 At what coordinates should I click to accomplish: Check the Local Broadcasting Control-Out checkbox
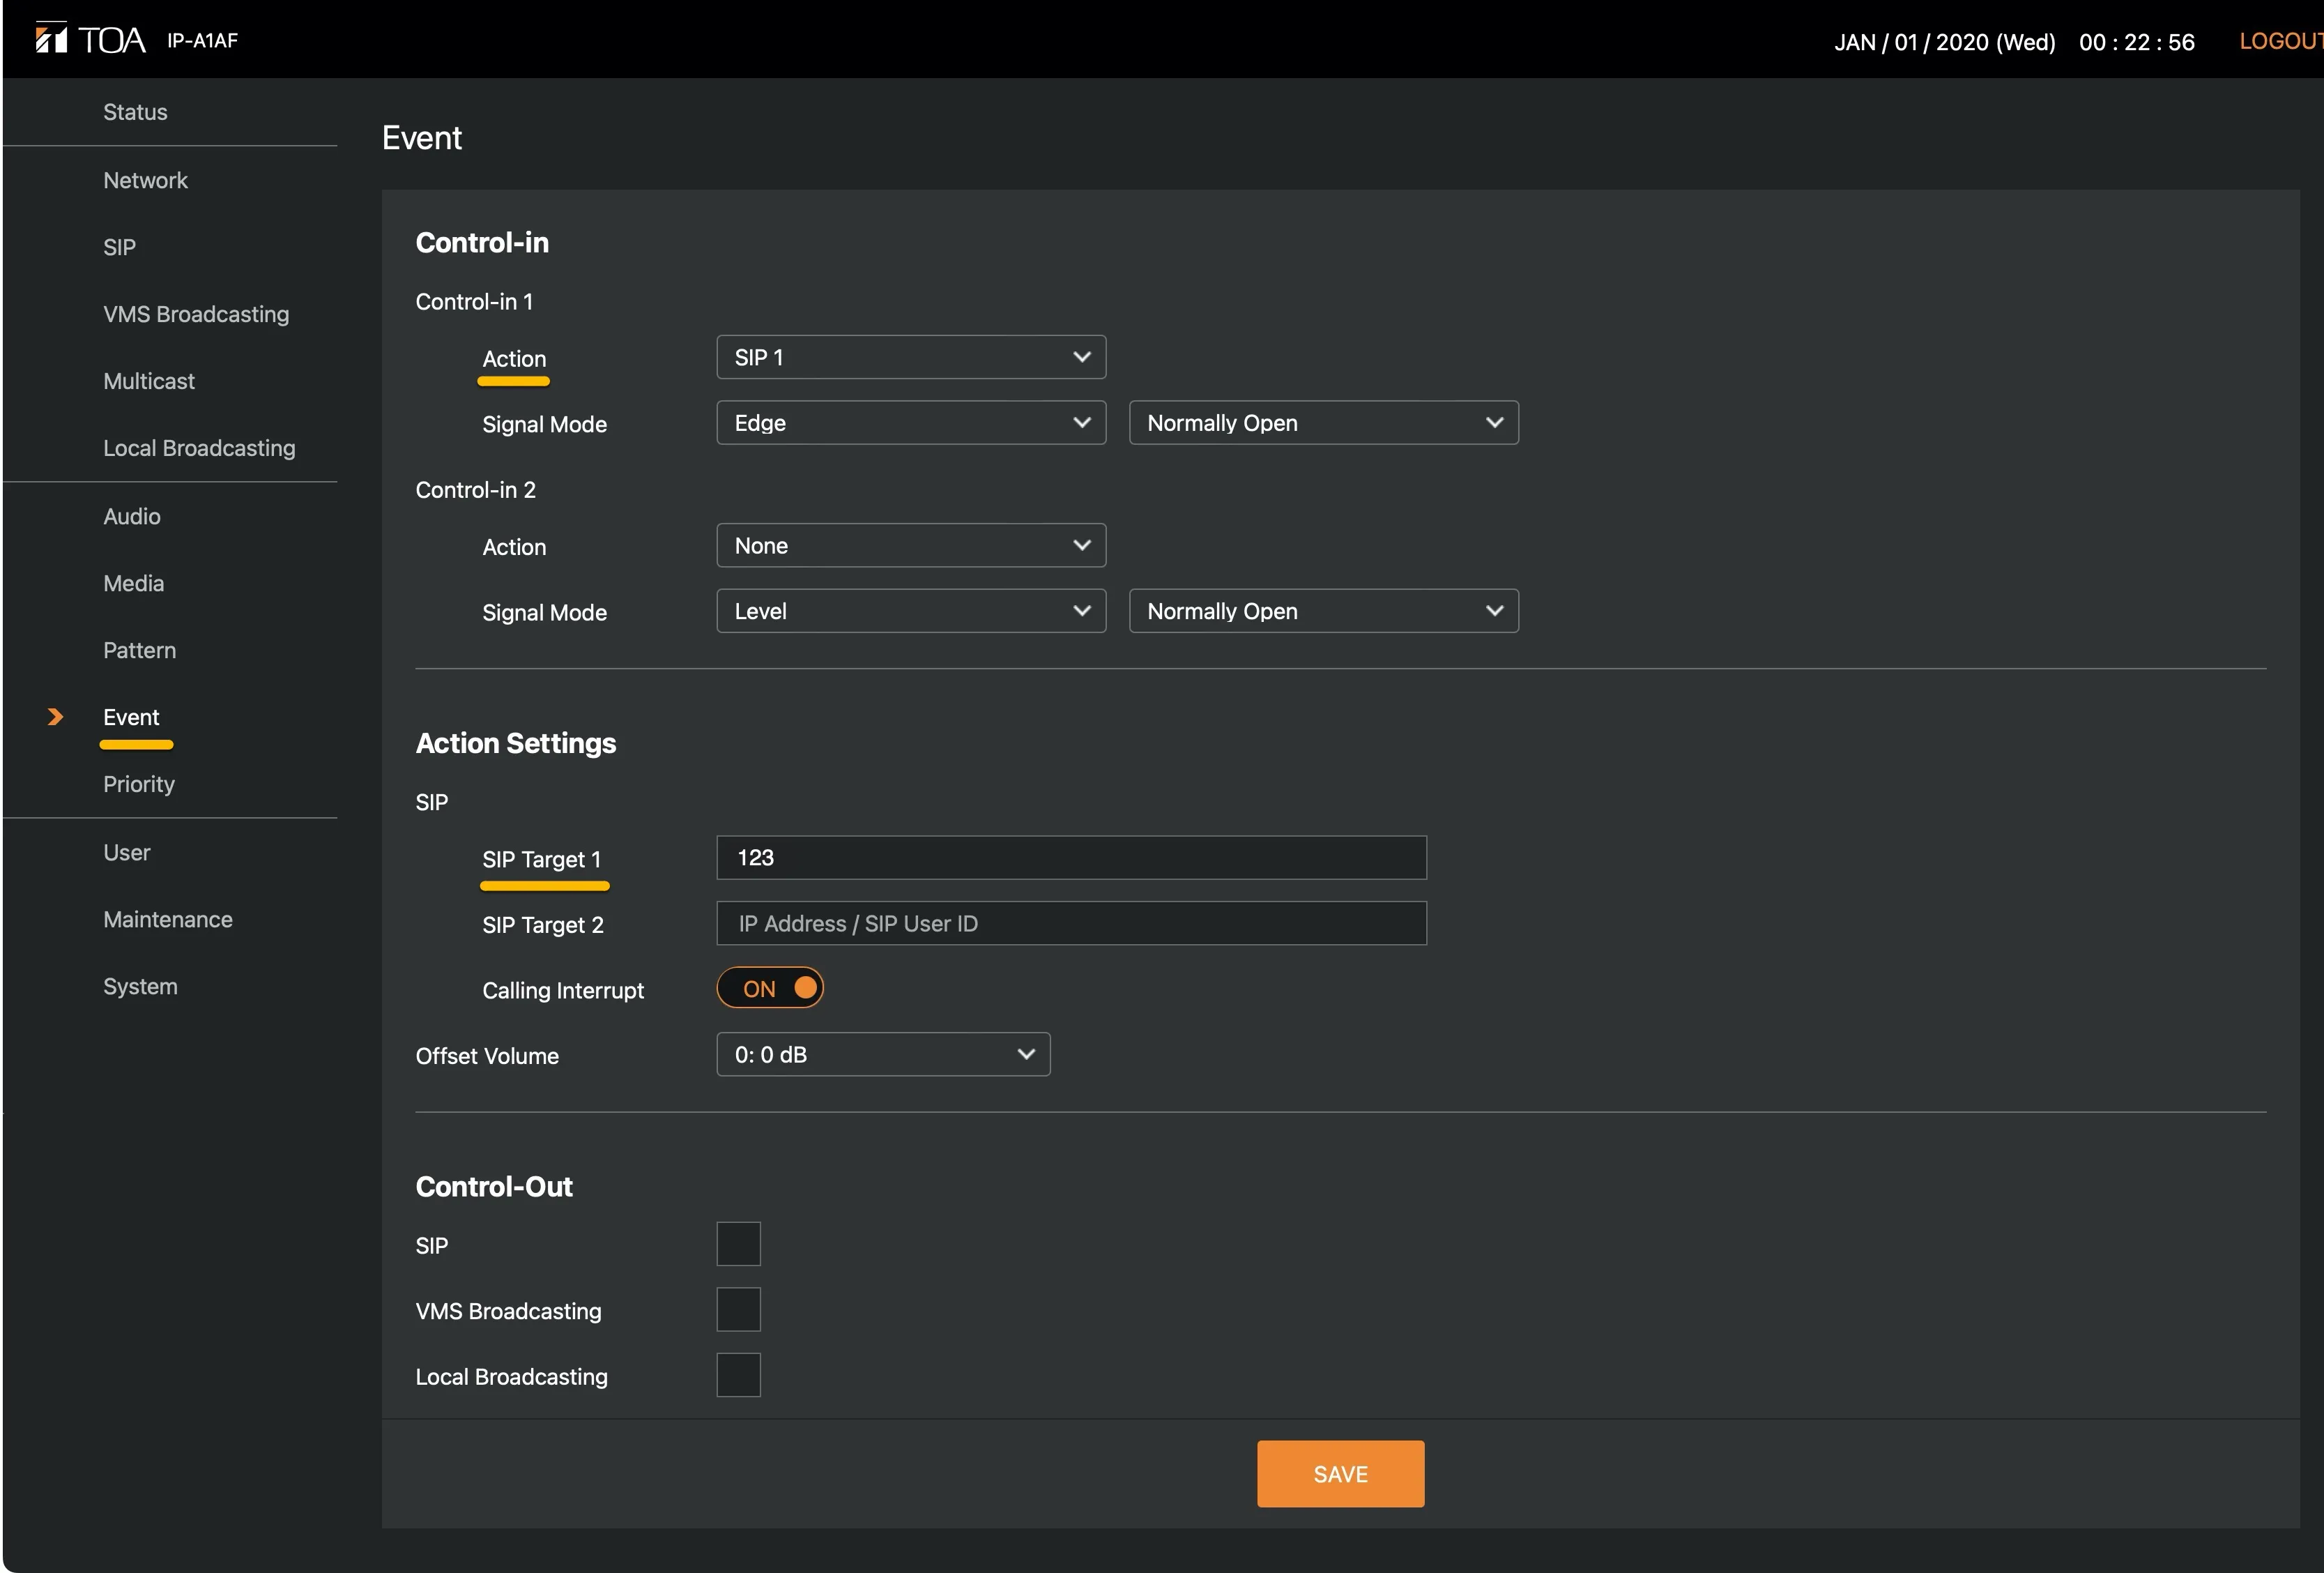click(738, 1375)
